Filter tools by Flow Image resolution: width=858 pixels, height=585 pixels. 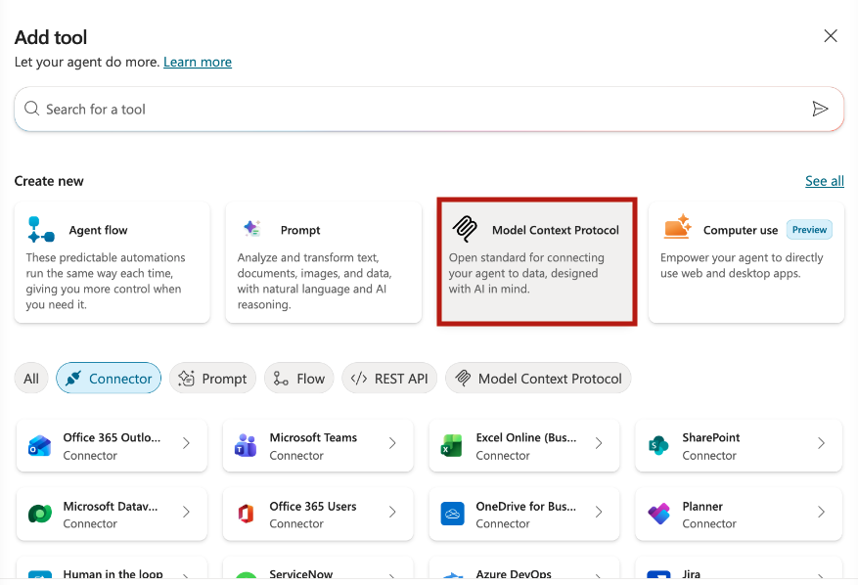pos(298,379)
